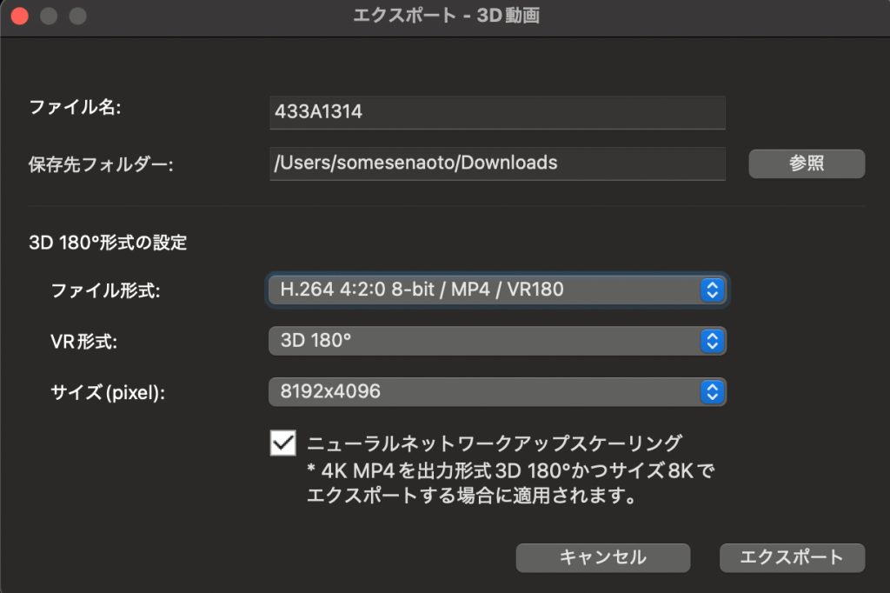Toggle the ニューラルネットワークアップスケーリング checkbox
This screenshot has height=593, width=890.
pos(283,443)
